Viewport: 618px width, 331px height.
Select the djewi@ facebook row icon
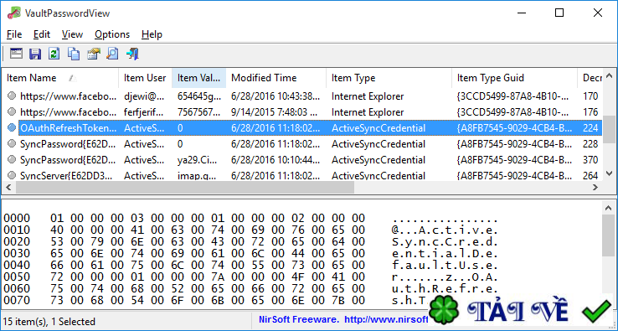point(12,96)
